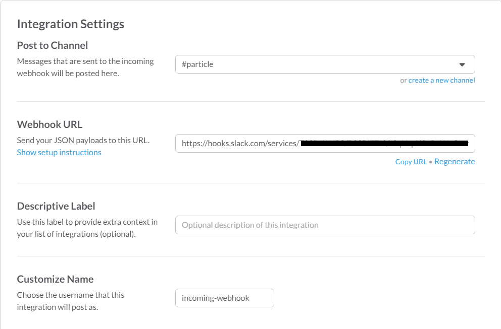This screenshot has height=329, width=501.
Task: Click the dropdown caret arrow in channel selector
Action: click(462, 64)
